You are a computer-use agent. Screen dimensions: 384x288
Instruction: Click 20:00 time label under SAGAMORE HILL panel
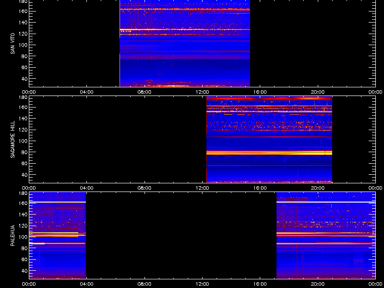pyautogui.click(x=318, y=188)
